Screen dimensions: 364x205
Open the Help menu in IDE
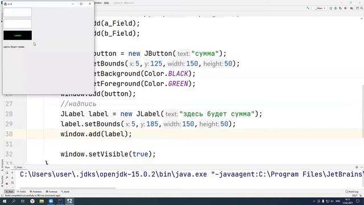[106, 3]
